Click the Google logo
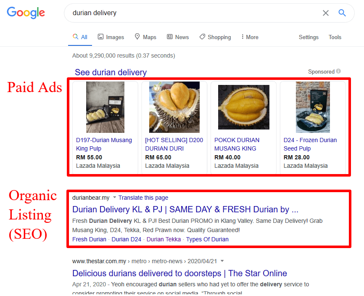 tap(26, 13)
